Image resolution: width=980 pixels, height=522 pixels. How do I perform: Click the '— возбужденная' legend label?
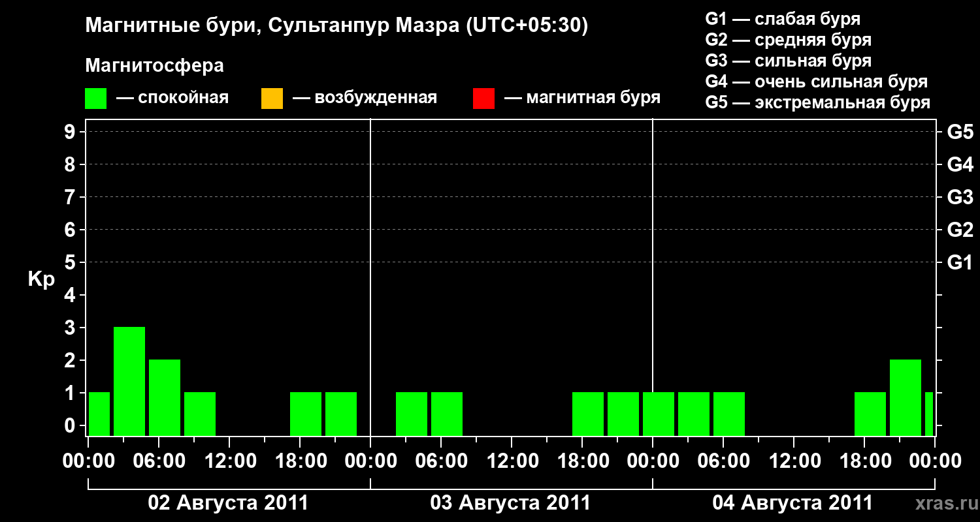[x=365, y=98]
